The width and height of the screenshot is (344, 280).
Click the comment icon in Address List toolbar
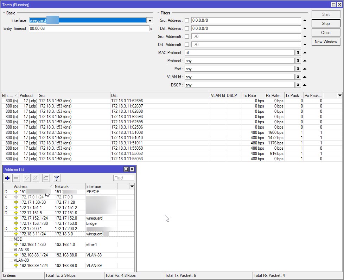(x=46, y=178)
